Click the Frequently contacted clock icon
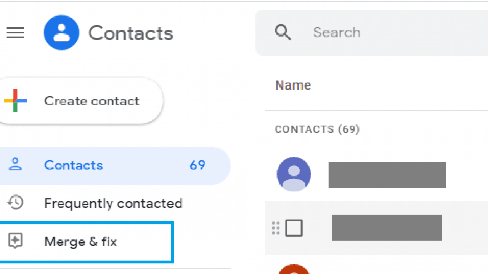Screen dimensions: 488x274 coord(15,203)
